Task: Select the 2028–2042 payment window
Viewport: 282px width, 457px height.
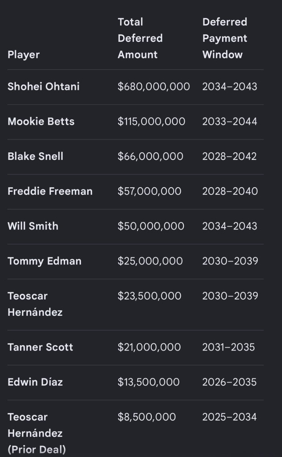Action: point(230,156)
